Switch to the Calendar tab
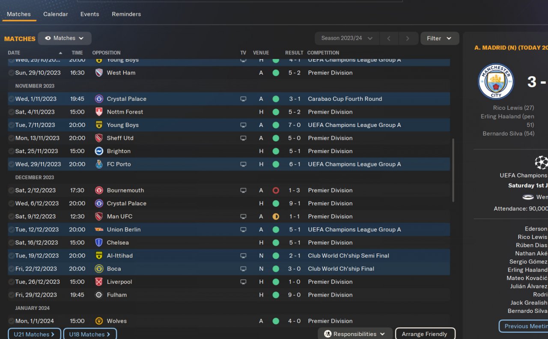This screenshot has height=339, width=548. click(56, 14)
